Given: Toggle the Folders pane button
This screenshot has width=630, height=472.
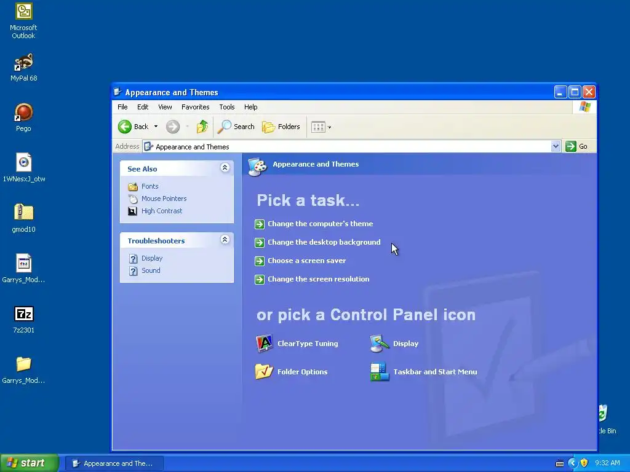Looking at the screenshot, I should [x=281, y=127].
